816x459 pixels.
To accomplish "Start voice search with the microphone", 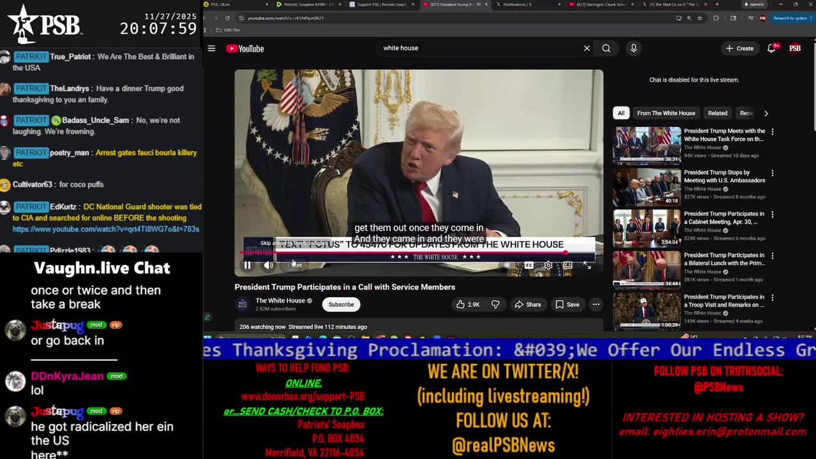I will click(x=633, y=48).
